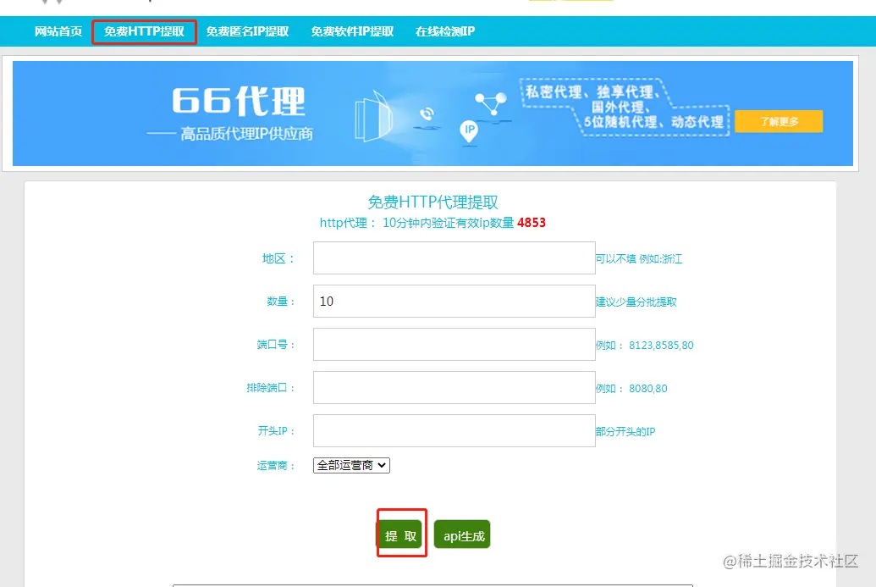This screenshot has height=587, width=876.
Task: Go to 在线检测IP section
Action: [444, 30]
